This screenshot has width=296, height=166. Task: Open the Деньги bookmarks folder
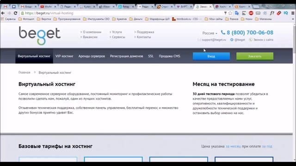click(136, 19)
